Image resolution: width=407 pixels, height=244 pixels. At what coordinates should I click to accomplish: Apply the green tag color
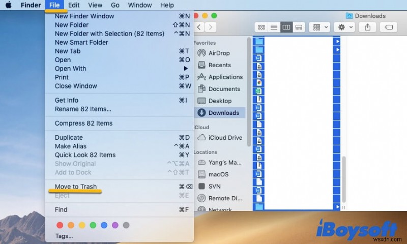[x=93, y=225]
